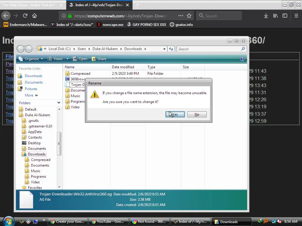Screen dimensions: 302x226
Task: Click Open in Explorer toolbar
Action: pos(80,59)
